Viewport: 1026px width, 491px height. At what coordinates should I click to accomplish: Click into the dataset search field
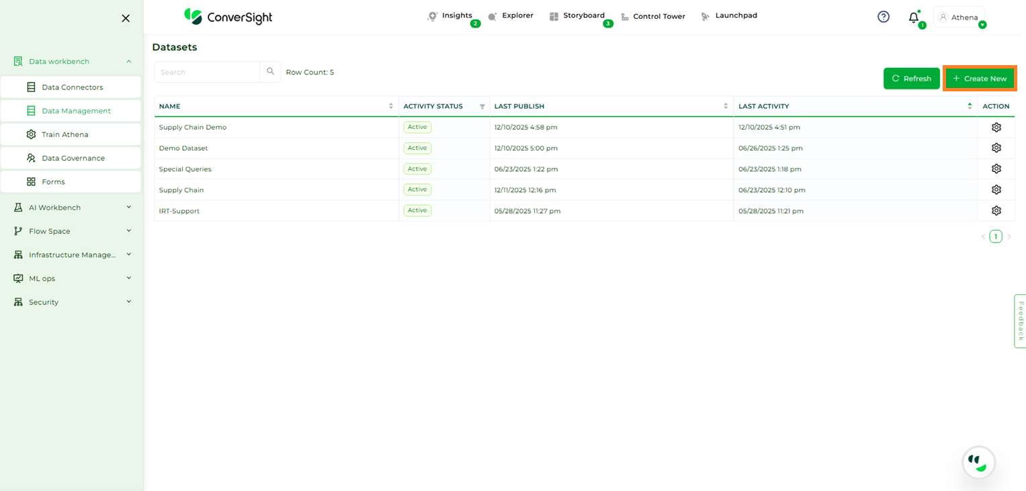[207, 72]
